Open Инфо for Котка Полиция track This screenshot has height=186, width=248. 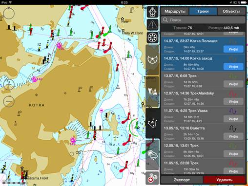click(233, 49)
